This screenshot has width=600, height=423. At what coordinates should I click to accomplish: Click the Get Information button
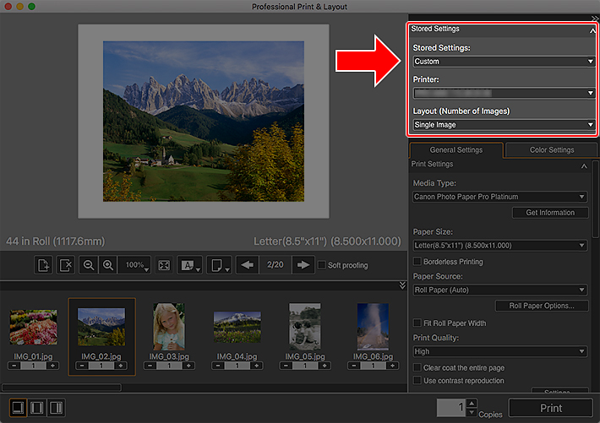click(550, 213)
